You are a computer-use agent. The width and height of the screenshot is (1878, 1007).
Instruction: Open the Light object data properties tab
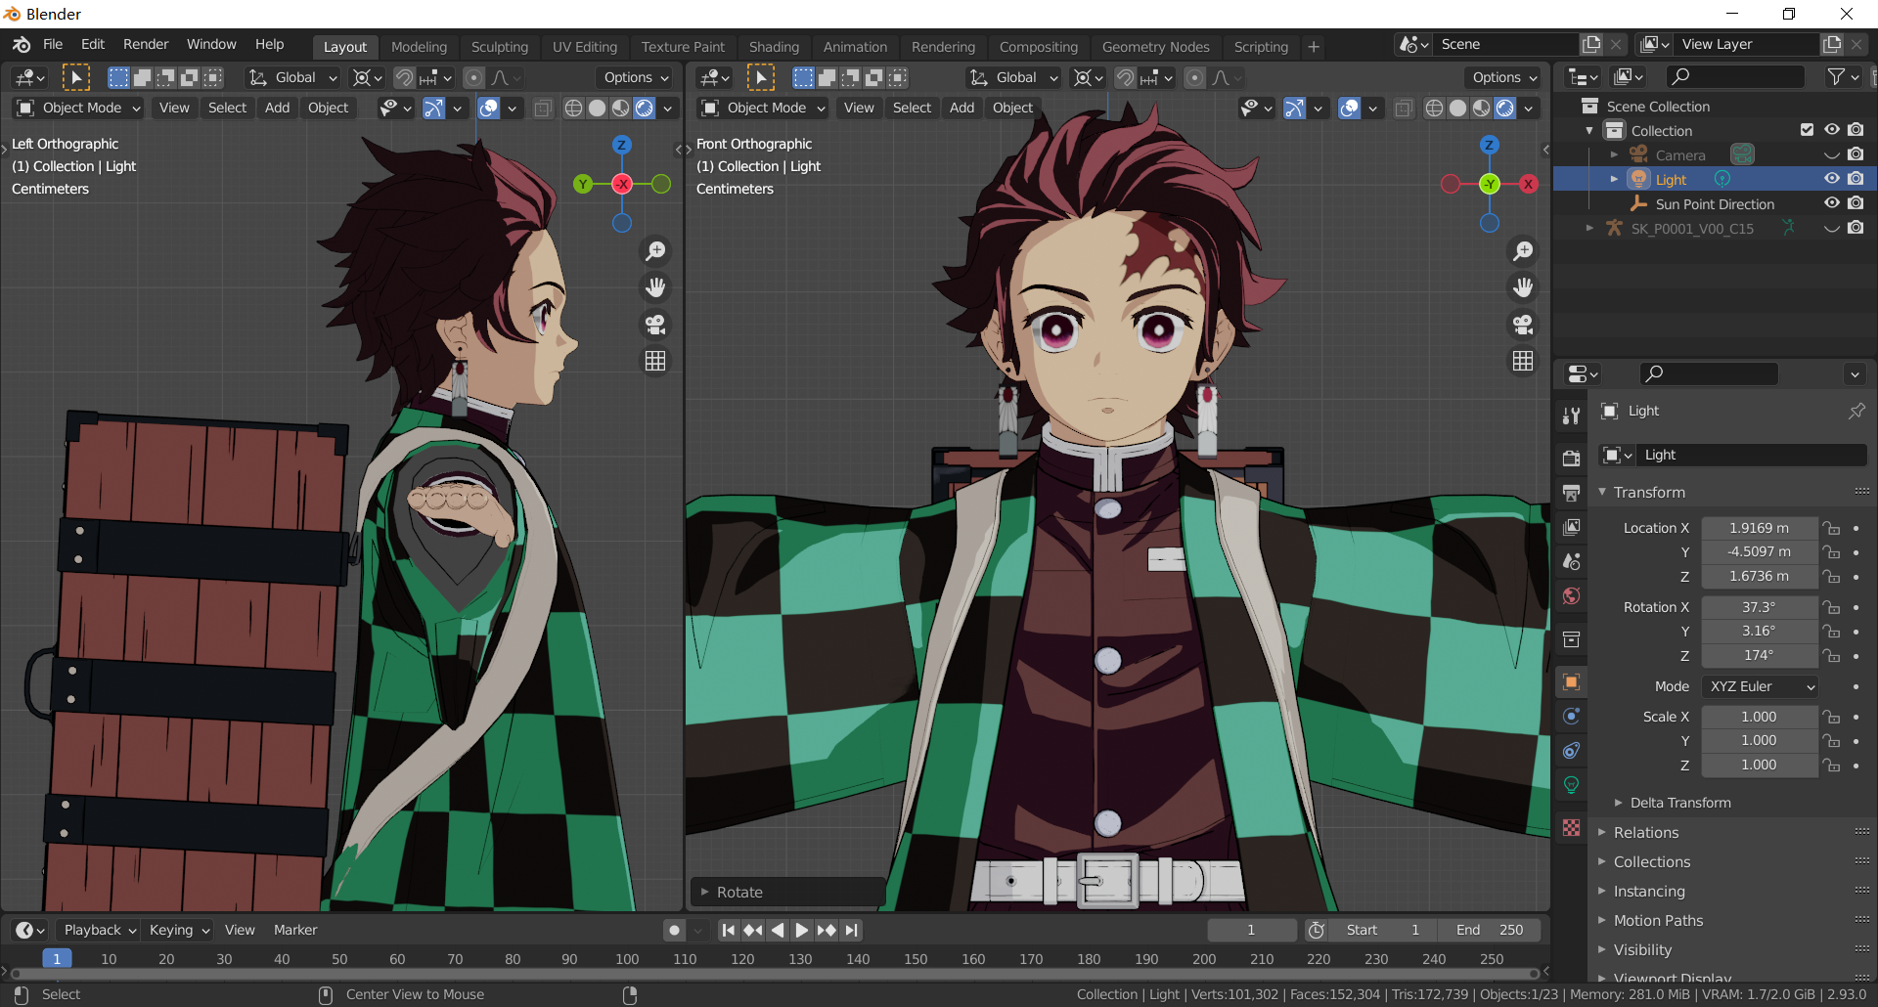point(1571,784)
